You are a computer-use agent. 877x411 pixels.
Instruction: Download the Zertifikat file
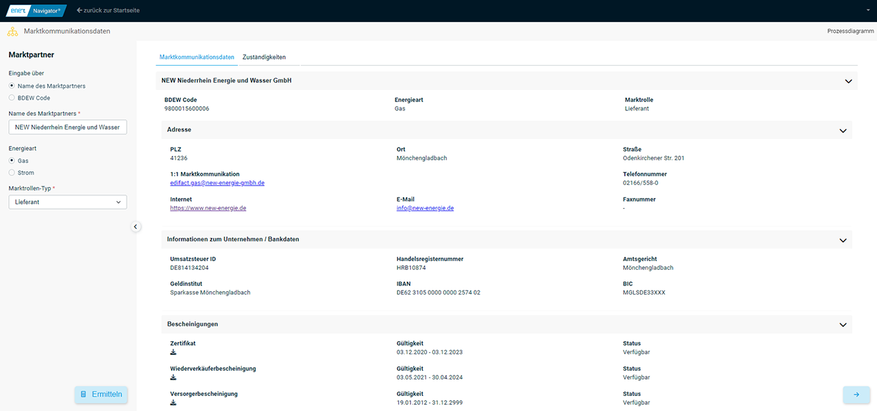[173, 352]
